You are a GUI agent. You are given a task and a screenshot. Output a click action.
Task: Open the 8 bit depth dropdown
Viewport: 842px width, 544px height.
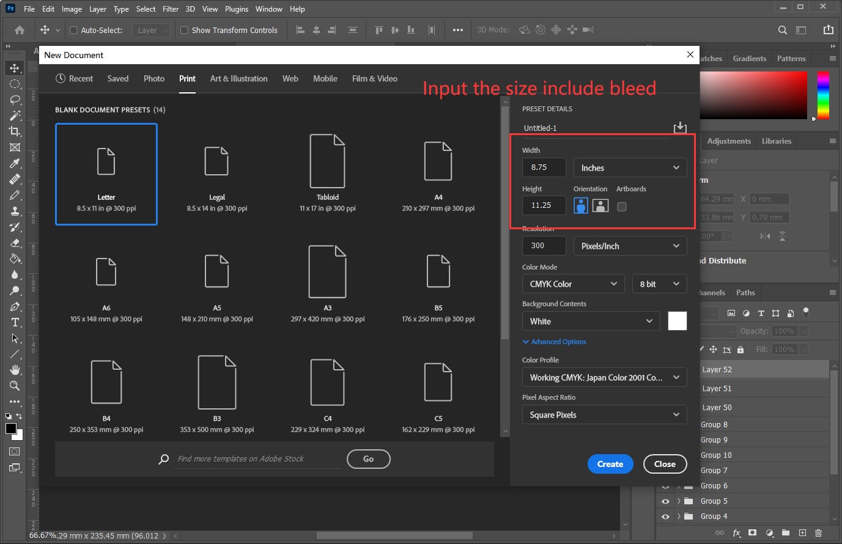(x=659, y=284)
